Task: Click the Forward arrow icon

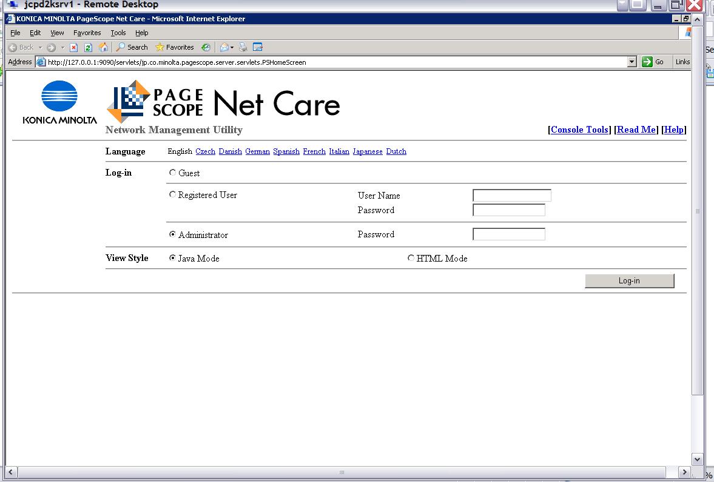Action: (x=51, y=47)
